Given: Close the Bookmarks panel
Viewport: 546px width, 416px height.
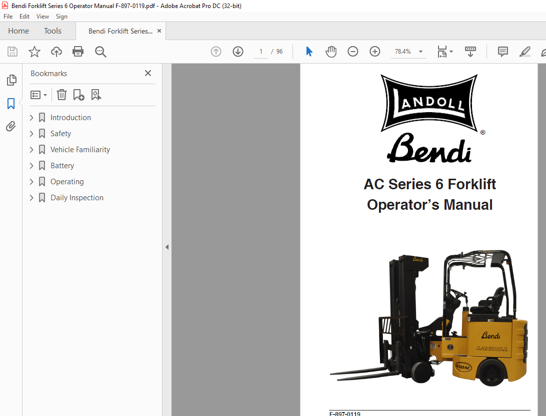Looking at the screenshot, I should click(148, 73).
